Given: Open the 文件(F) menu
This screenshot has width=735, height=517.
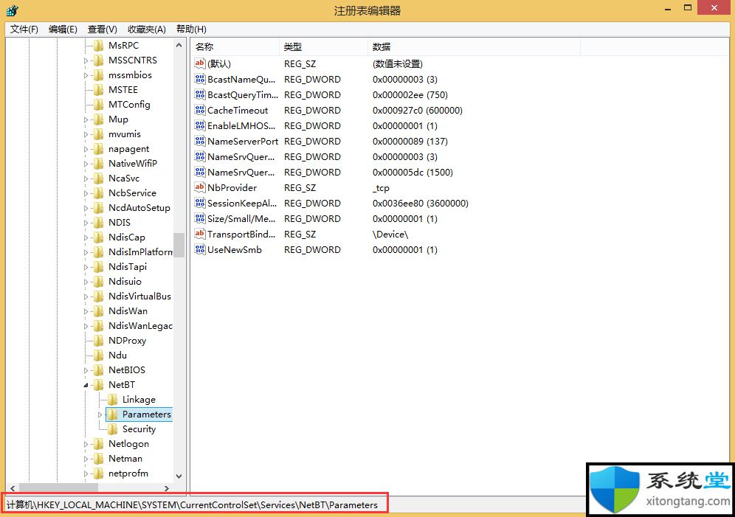Looking at the screenshot, I should coord(24,29).
